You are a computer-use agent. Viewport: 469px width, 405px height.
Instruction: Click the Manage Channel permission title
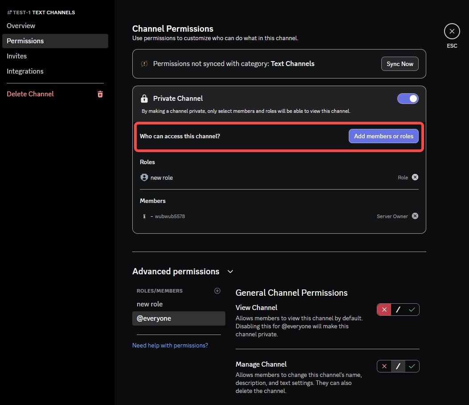(261, 364)
